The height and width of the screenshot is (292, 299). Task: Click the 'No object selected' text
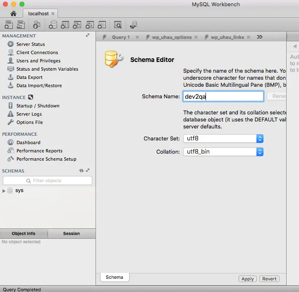coord(21,242)
